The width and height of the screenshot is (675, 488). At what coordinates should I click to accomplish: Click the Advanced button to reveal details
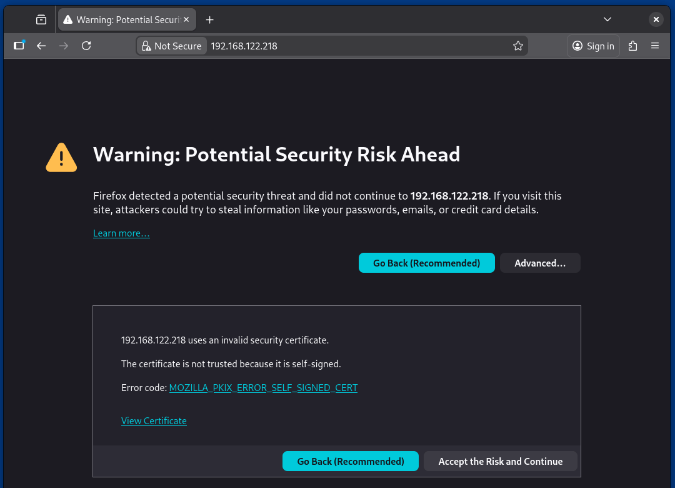(x=540, y=263)
